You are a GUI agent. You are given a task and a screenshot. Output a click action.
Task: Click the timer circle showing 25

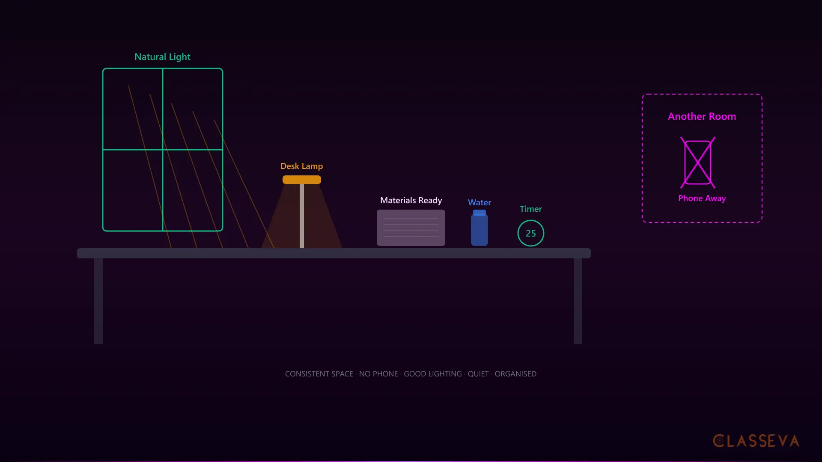[x=531, y=233]
